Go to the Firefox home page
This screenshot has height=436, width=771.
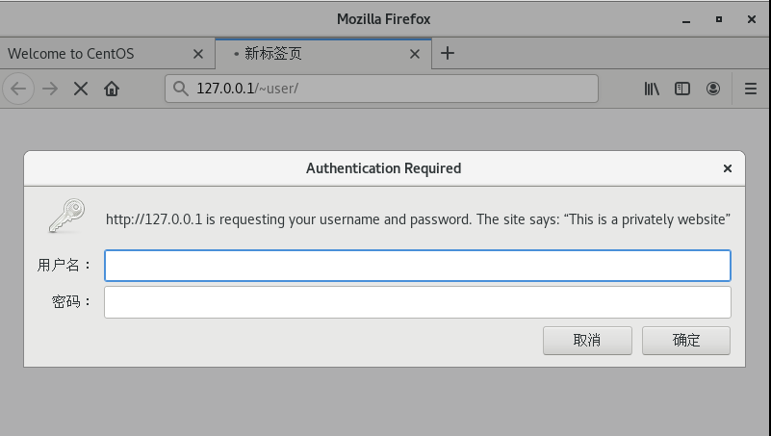112,89
